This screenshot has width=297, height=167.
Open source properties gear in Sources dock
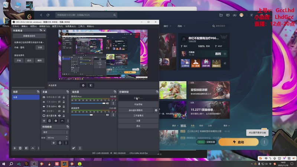(x=56, y=121)
